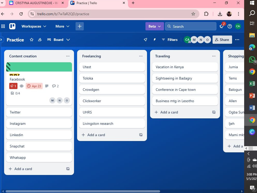The image size is (257, 193).
Task: Open Freelancing list actions menu
Action: (x=141, y=56)
